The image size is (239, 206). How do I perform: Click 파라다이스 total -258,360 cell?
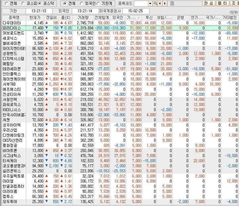[x=102, y=28]
